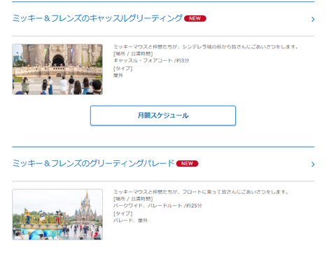Click the 月間スケジュール button

[163, 116]
